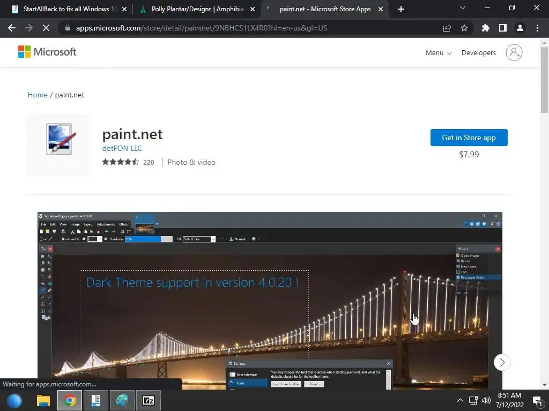
Task: Open the volume tray icon
Action: pyautogui.click(x=486, y=400)
